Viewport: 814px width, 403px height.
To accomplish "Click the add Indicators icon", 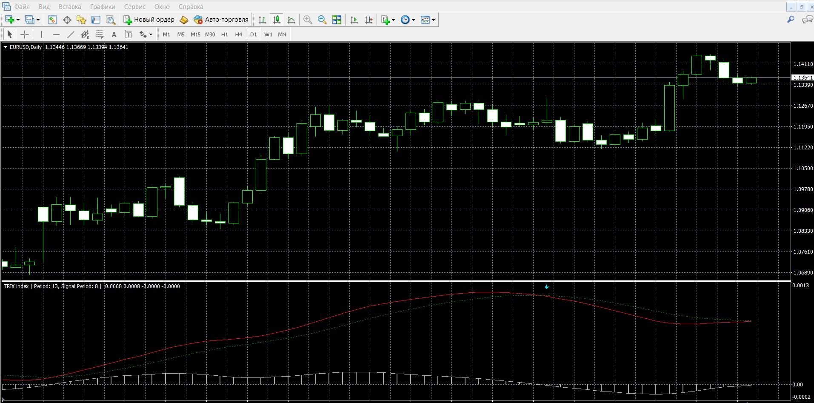I will (386, 20).
